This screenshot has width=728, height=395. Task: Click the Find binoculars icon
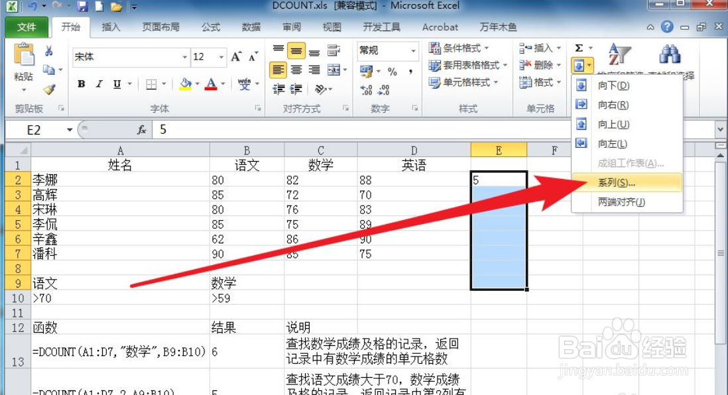tap(670, 55)
